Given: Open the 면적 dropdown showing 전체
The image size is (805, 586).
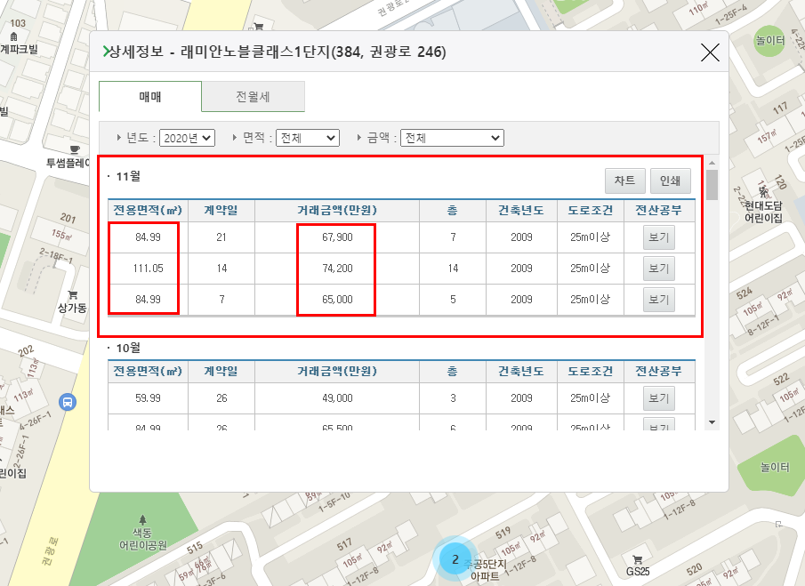Looking at the screenshot, I should click(x=308, y=138).
